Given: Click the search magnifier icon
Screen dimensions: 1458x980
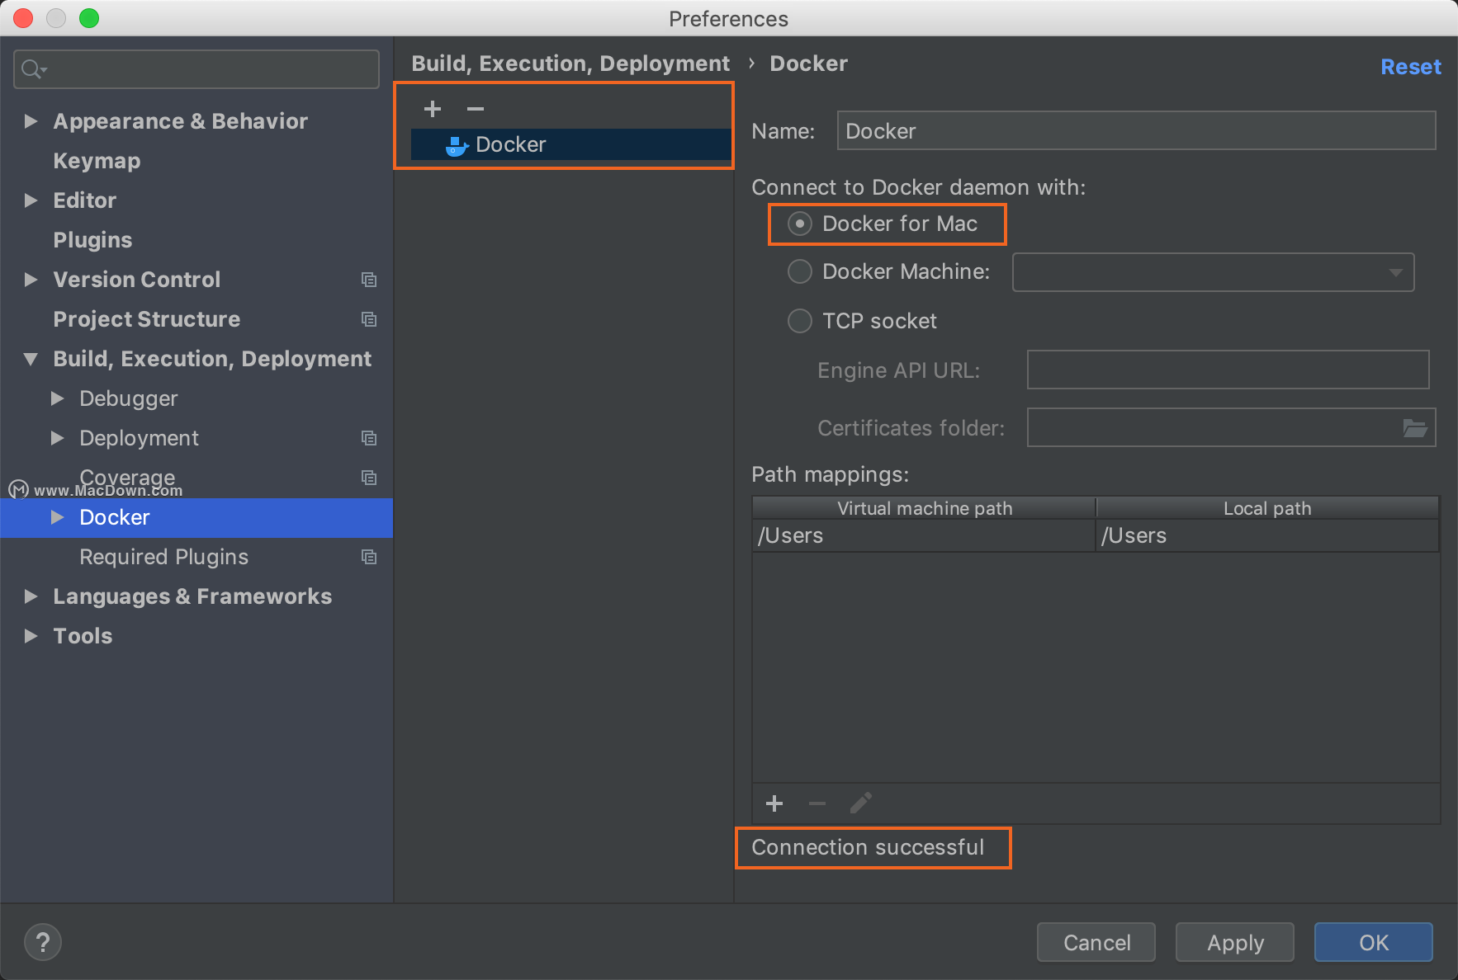Looking at the screenshot, I should (33, 69).
